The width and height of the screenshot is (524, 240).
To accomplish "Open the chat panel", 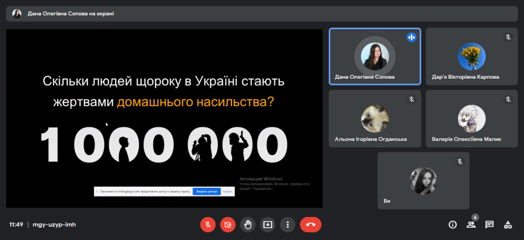I will click(x=489, y=225).
